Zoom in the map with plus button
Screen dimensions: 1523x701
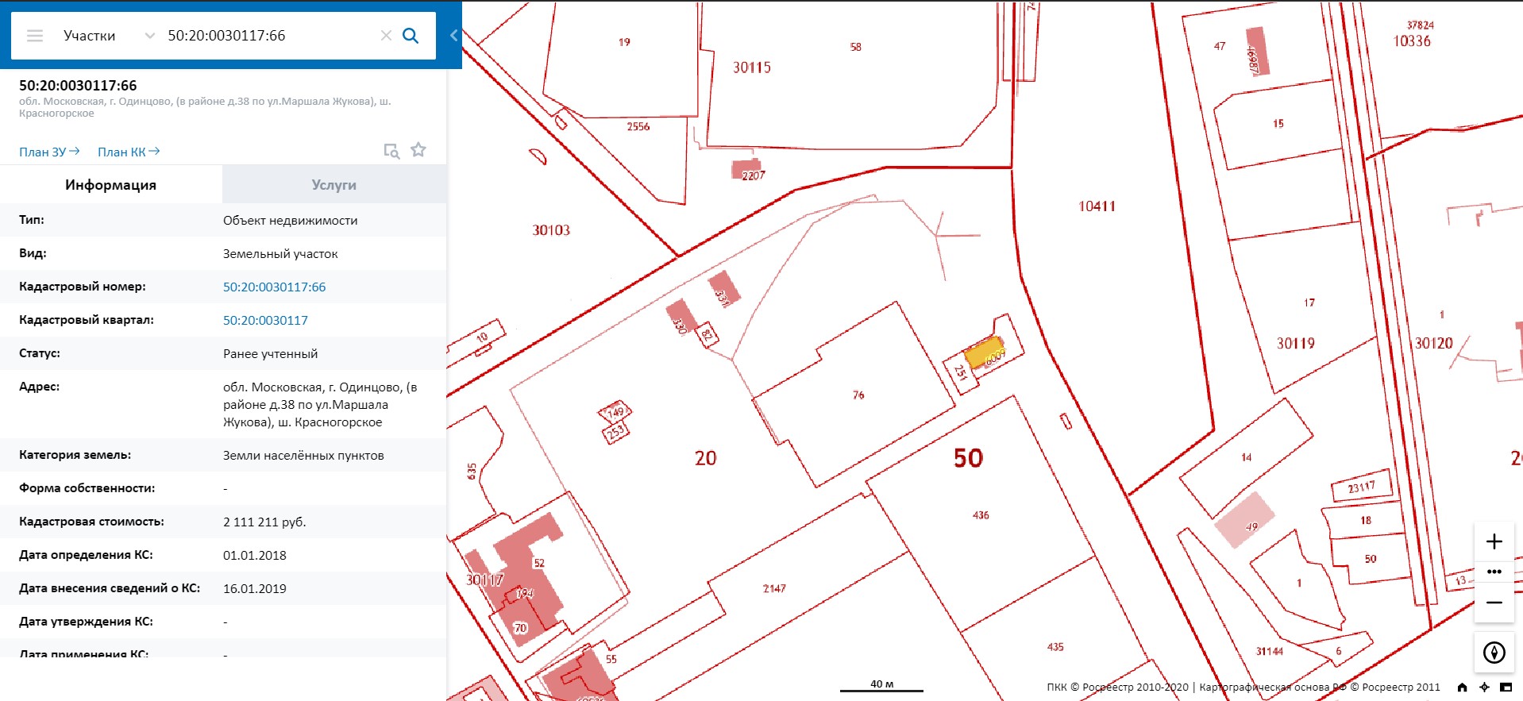click(x=1494, y=541)
